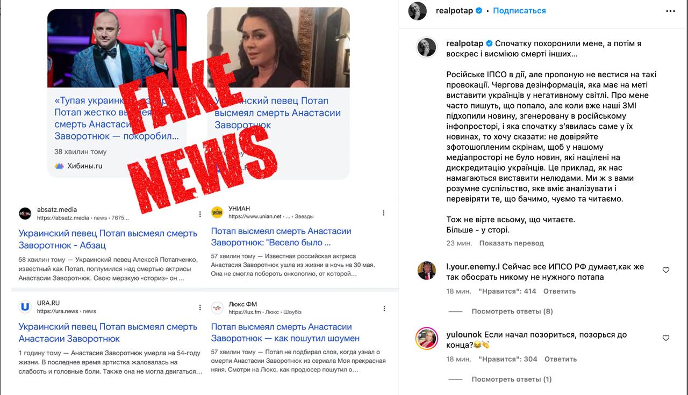
Task: Show translation via Показать перевод
Action: pos(512,243)
